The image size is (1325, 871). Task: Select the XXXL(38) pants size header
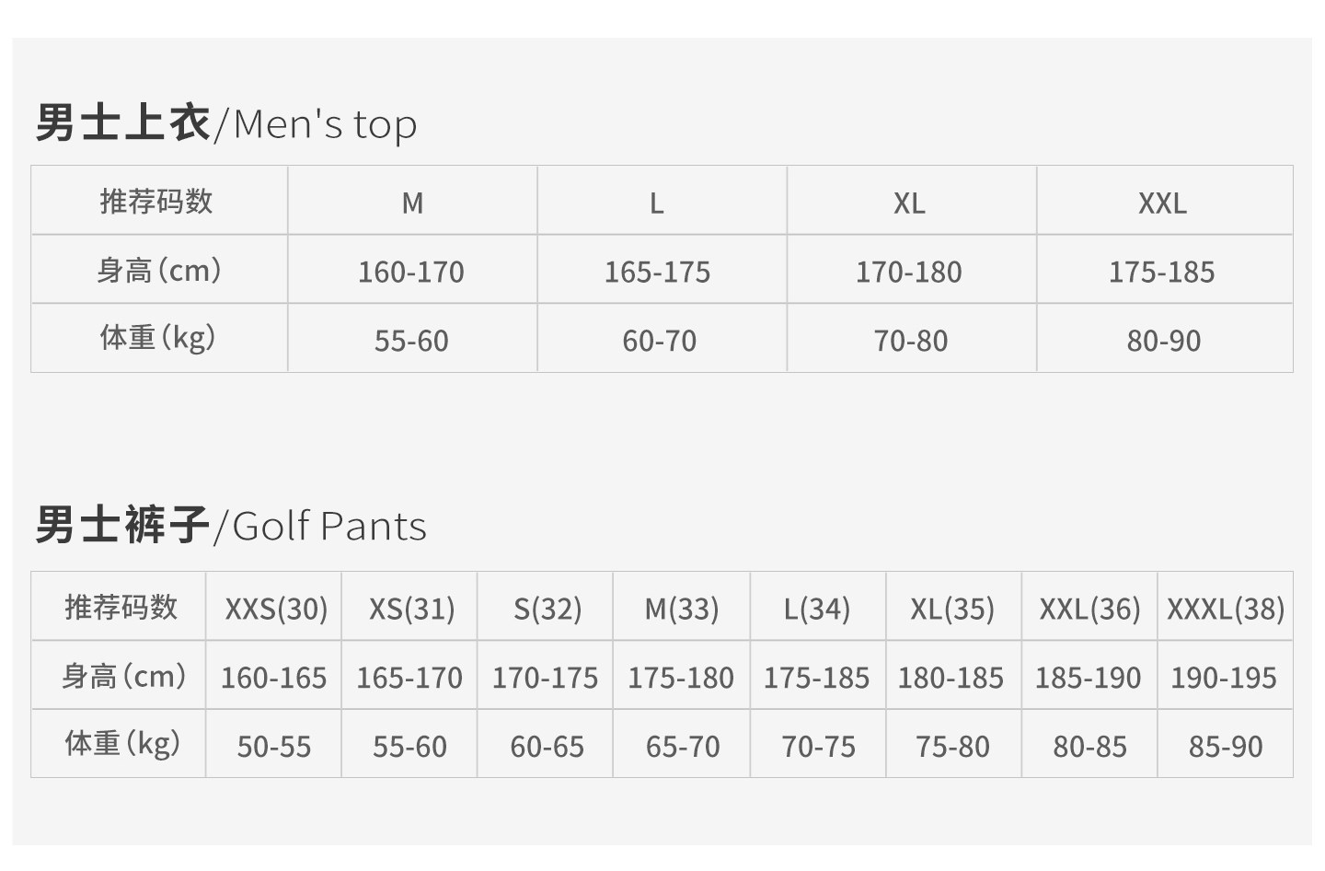click(1226, 608)
